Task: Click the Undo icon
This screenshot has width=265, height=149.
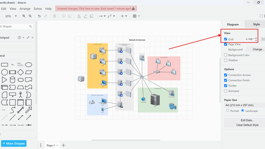Action: point(39,16)
